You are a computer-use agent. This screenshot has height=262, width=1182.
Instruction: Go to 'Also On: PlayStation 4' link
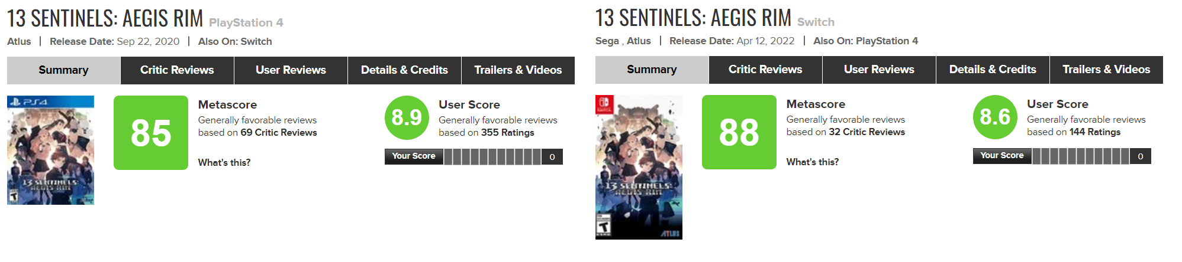pyautogui.click(x=887, y=41)
